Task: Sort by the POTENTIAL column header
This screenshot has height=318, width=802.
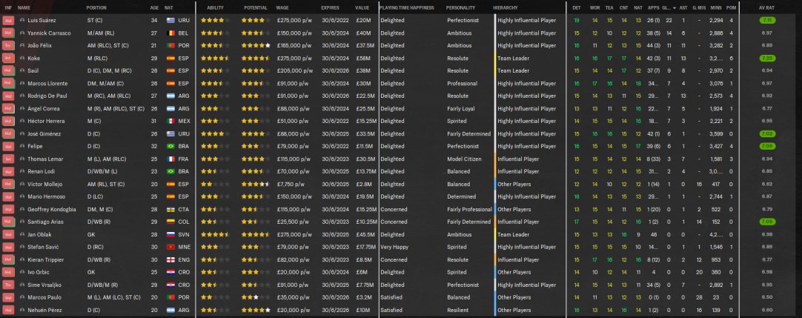Action: tap(255, 8)
